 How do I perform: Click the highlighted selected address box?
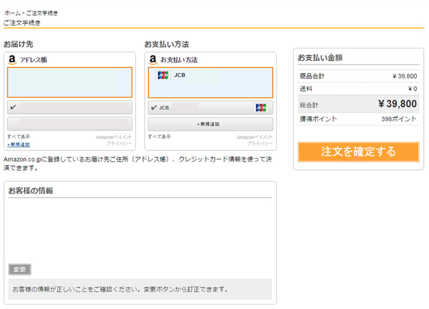69,82
